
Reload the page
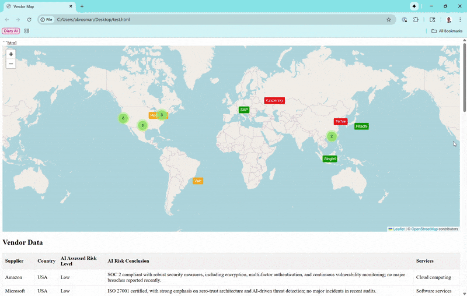29,20
